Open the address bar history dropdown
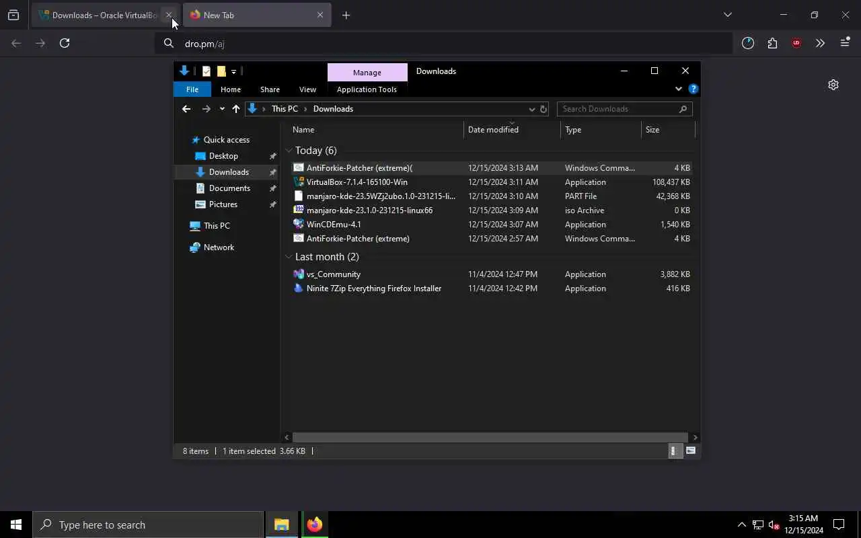The width and height of the screenshot is (861, 538). 531,109
